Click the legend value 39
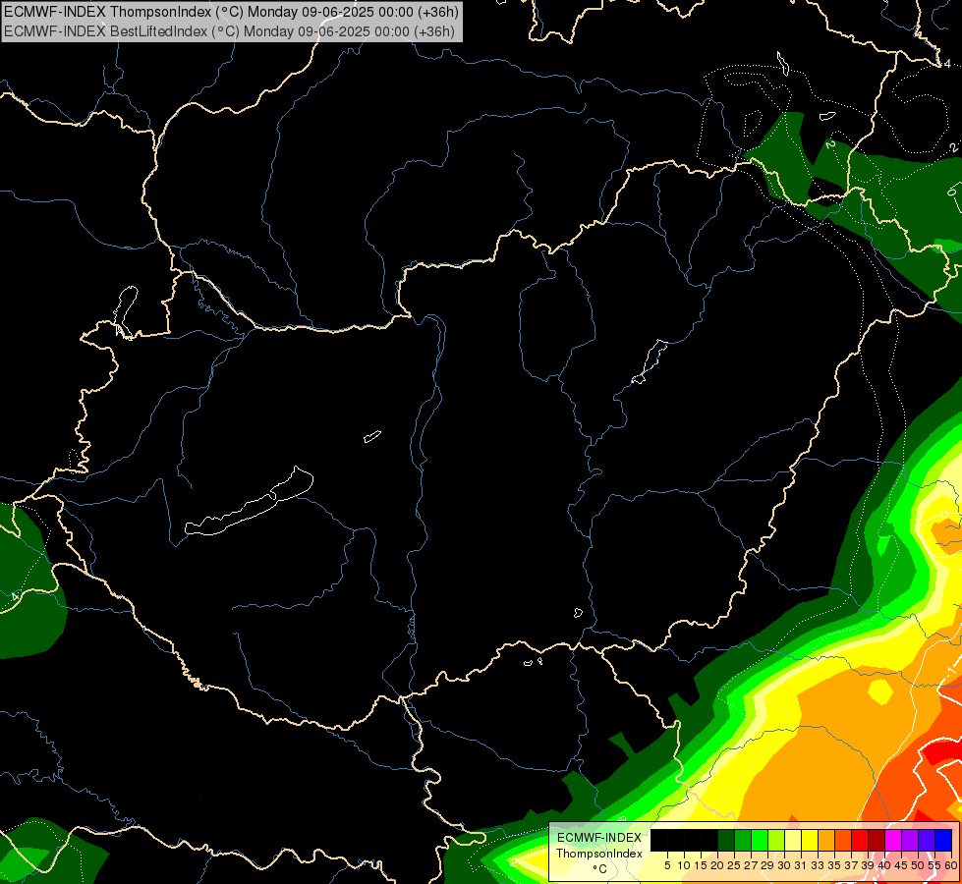The image size is (962, 884). [868, 865]
